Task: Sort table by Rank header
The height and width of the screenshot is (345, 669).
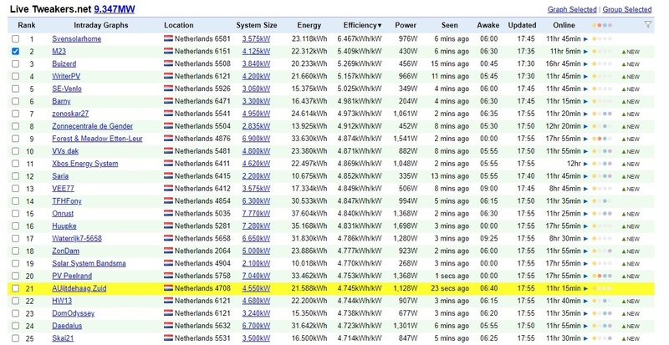Action: click(27, 25)
